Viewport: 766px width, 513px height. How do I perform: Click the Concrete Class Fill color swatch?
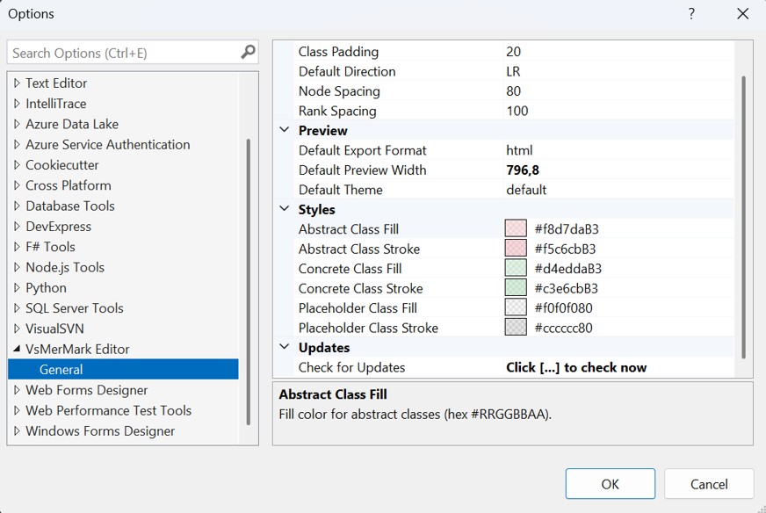pos(516,269)
